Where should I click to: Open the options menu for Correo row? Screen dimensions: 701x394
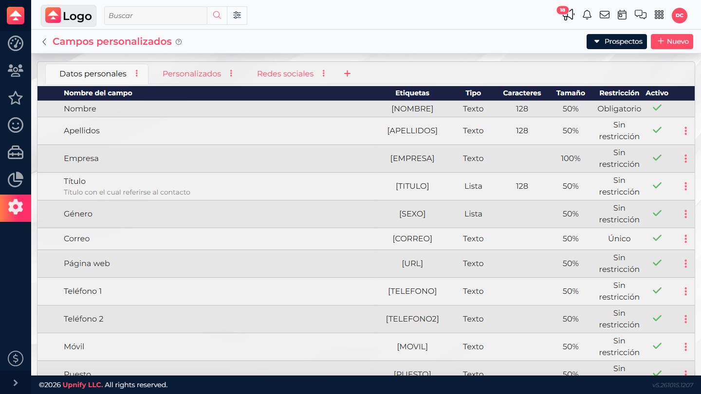685,239
